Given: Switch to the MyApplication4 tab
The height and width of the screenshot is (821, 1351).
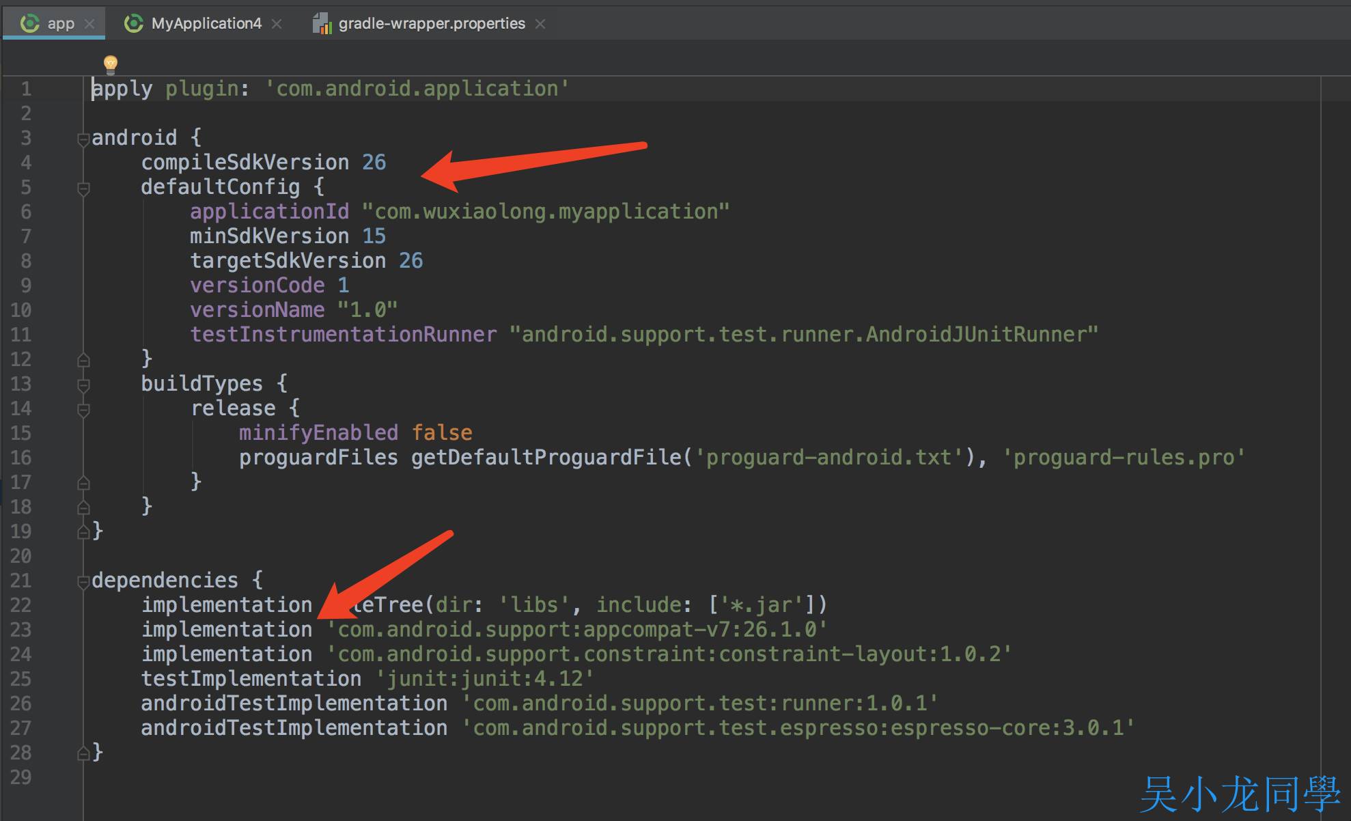Looking at the screenshot, I should (x=206, y=24).
